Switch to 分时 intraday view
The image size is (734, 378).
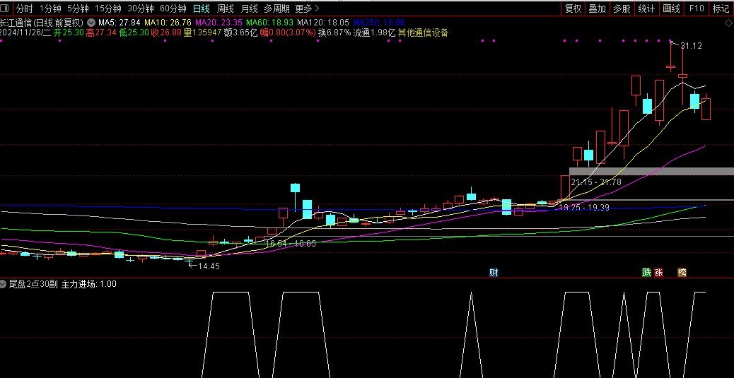[24, 8]
